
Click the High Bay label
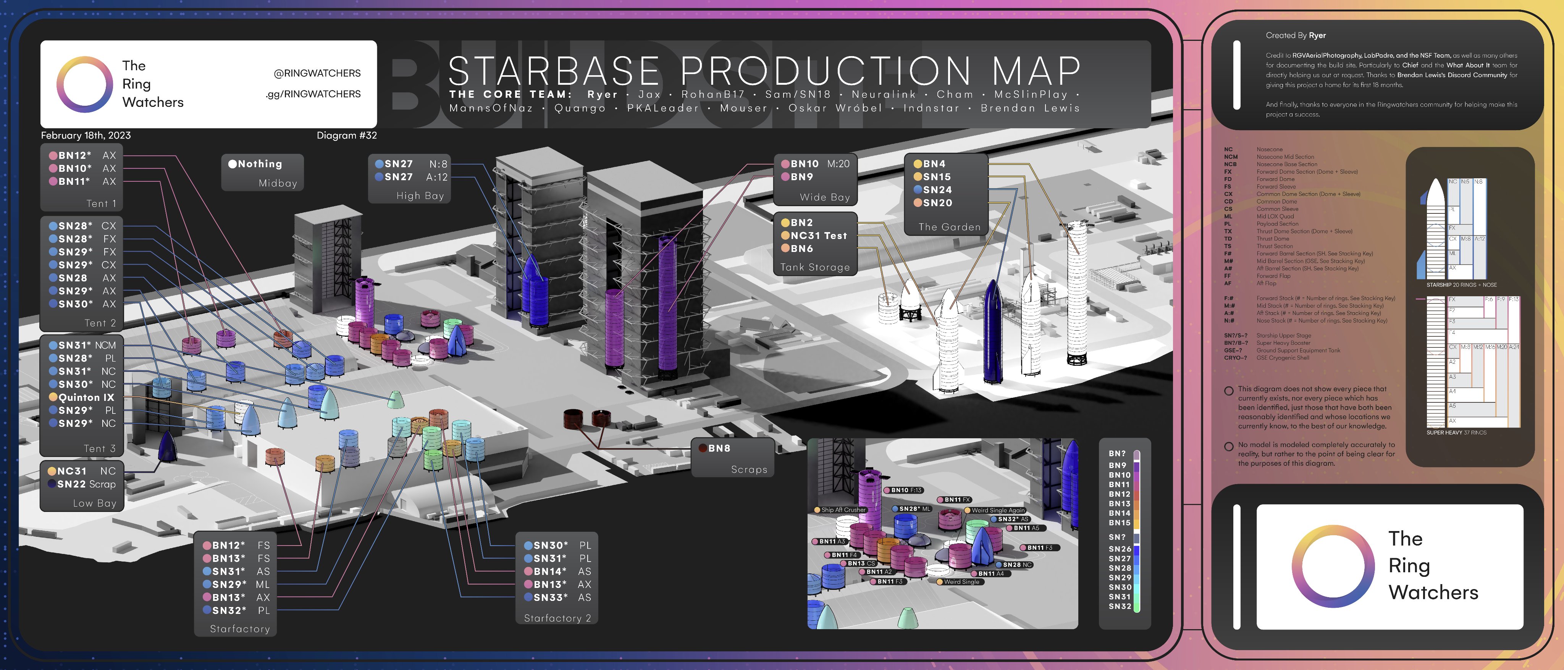coord(420,196)
